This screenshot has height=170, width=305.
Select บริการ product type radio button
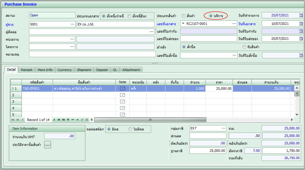[x=211, y=16]
